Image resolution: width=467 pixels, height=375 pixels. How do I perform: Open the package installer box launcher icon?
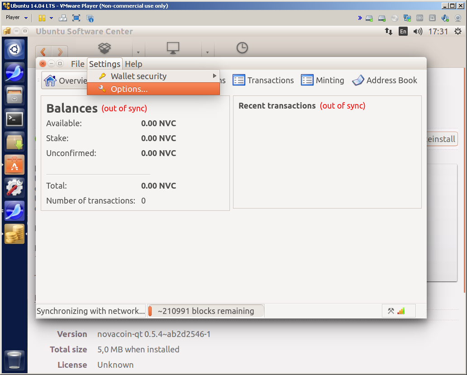point(14,142)
